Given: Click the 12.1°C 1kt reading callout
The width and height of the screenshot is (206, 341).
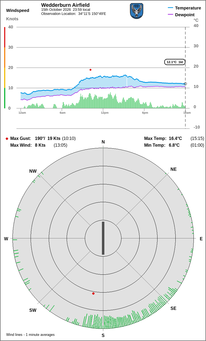Looking at the screenshot, I should pyautogui.click(x=175, y=62).
